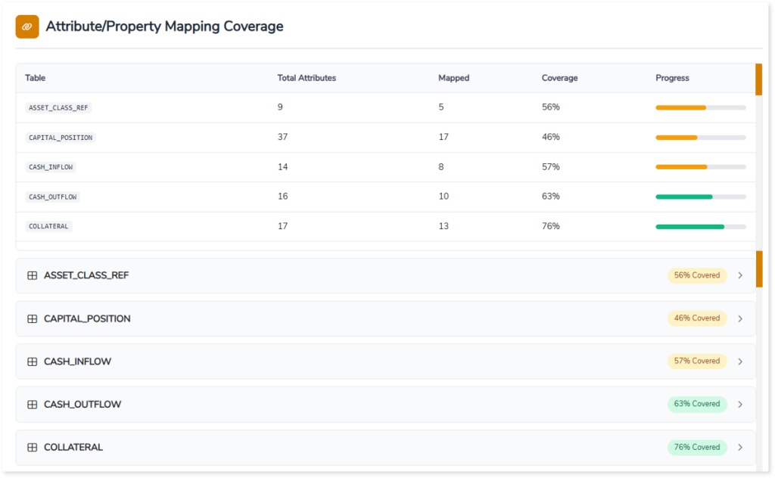Click the 76% Covered badge
The height and width of the screenshot is (478, 775).
(x=696, y=447)
